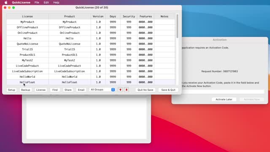Click the Email button
Image resolution: width=270 pixels, height=152 pixels.
pos(81,90)
